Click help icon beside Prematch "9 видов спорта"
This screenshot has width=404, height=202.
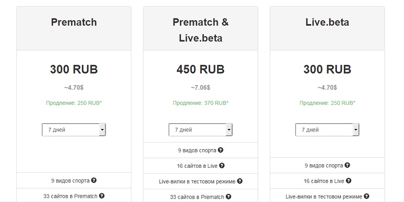(94, 180)
